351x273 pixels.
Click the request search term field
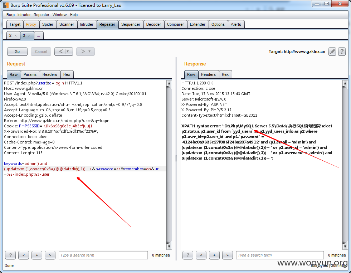coord(103,255)
